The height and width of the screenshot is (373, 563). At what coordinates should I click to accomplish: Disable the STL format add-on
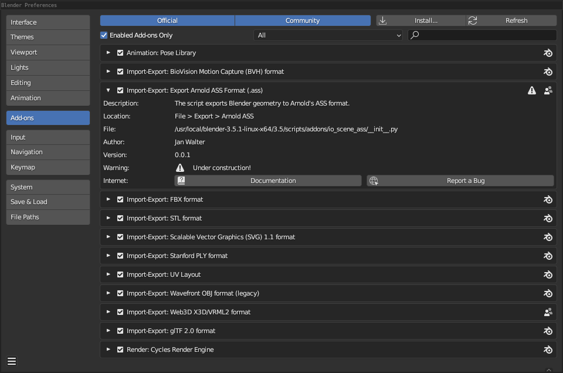120,218
